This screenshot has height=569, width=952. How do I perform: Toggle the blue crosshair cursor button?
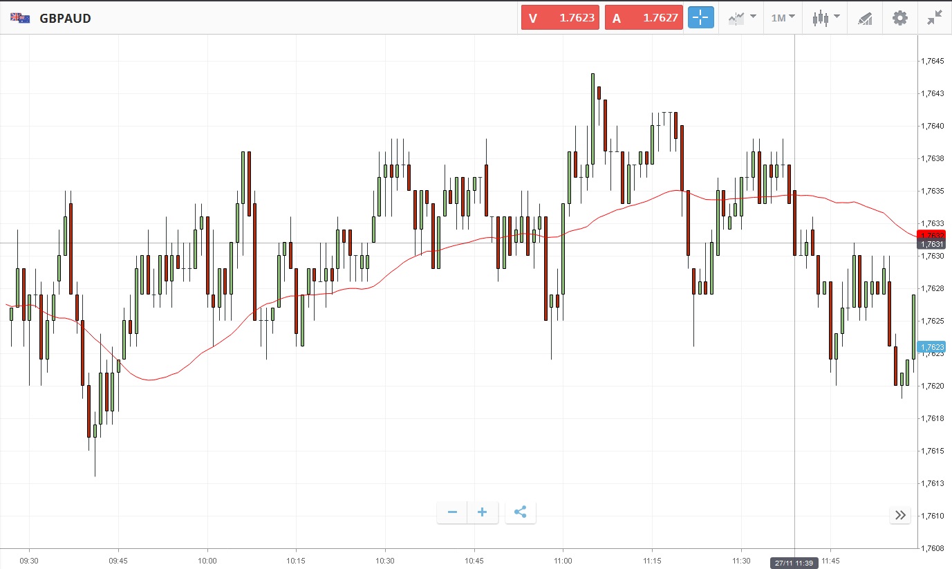(x=700, y=18)
